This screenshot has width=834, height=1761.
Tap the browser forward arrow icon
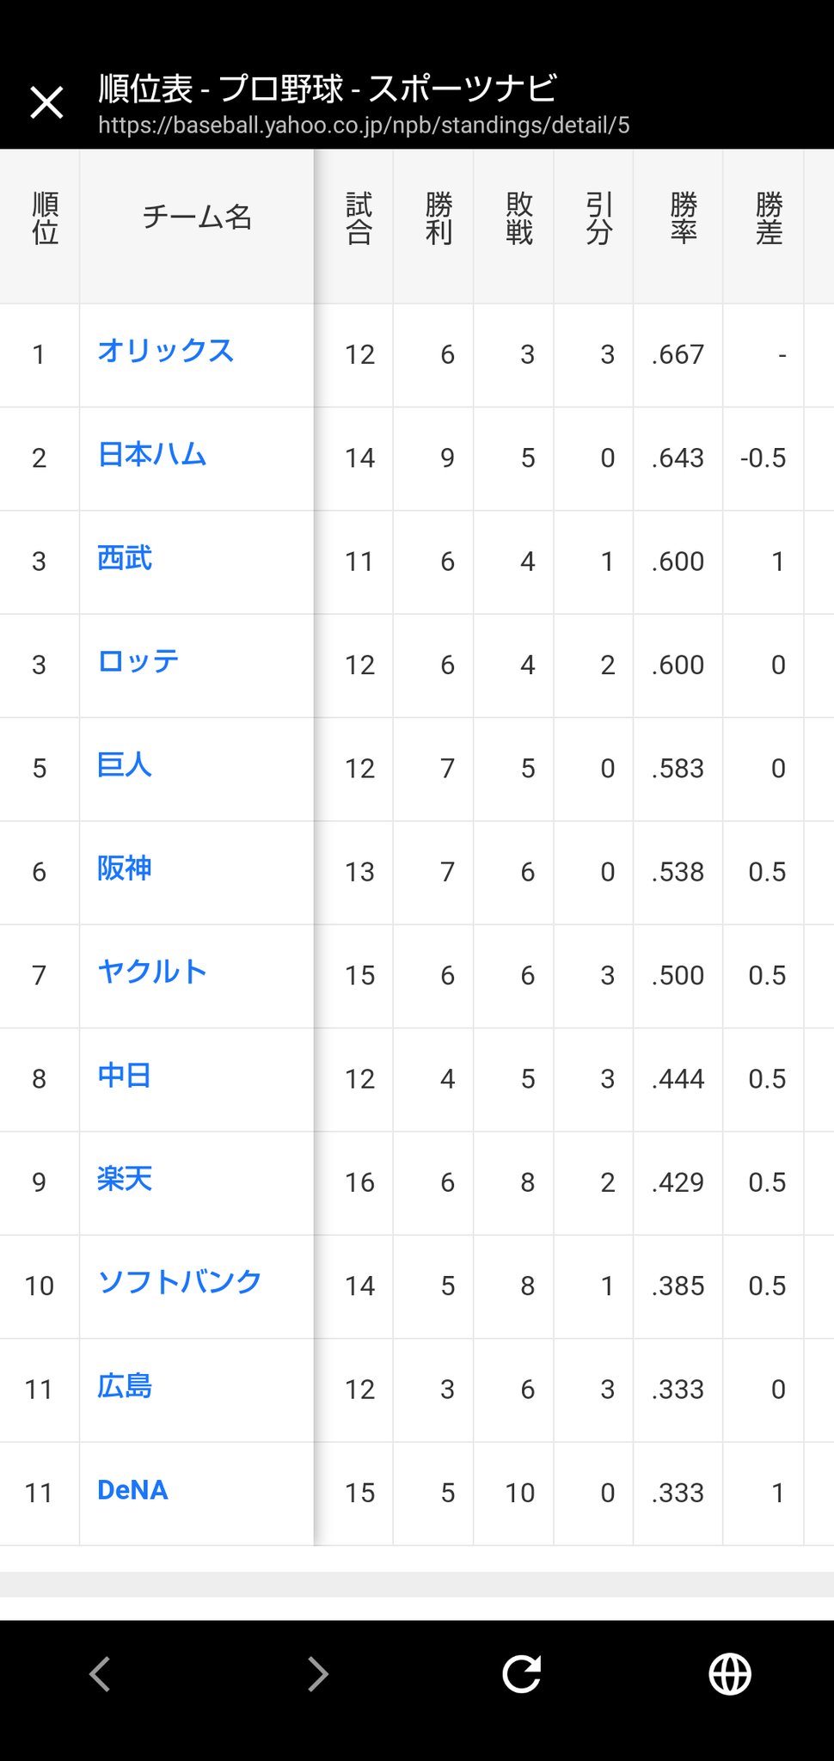coord(317,1673)
